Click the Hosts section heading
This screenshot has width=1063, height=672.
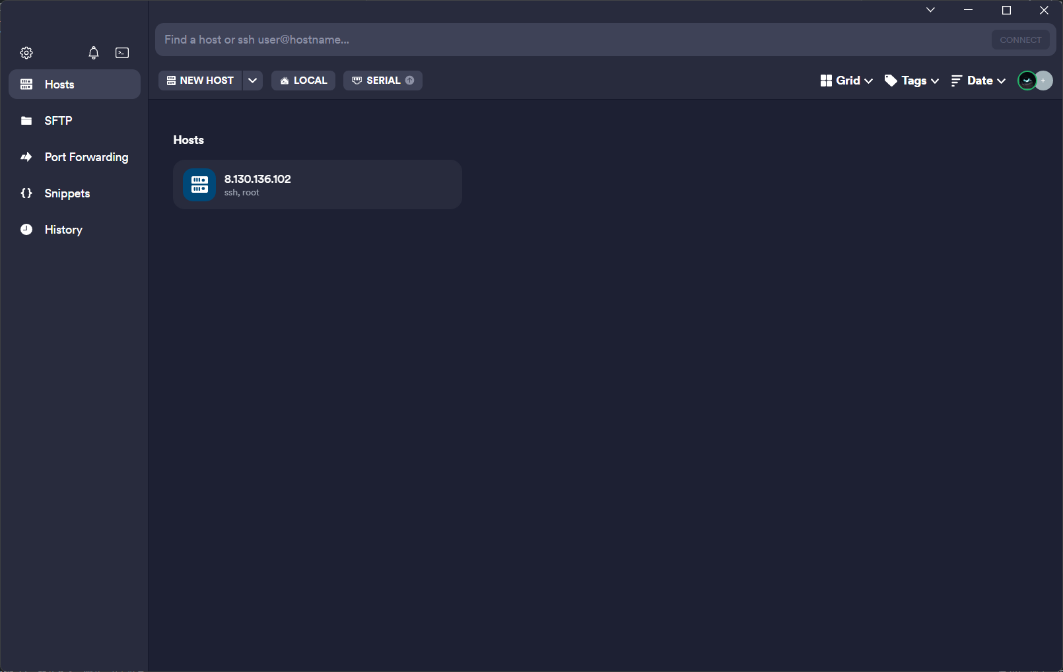pos(189,140)
